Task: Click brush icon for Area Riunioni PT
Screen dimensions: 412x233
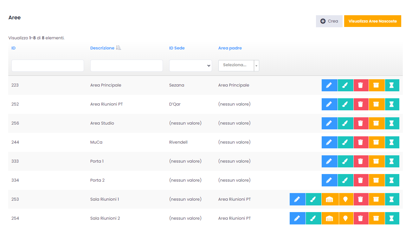Action: [345, 104]
